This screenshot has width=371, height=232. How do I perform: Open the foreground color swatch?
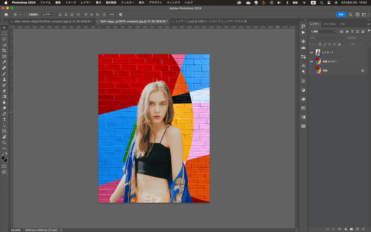(3, 158)
